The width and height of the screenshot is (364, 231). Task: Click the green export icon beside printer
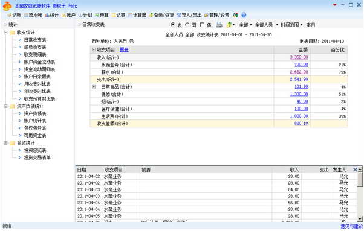click(x=230, y=25)
